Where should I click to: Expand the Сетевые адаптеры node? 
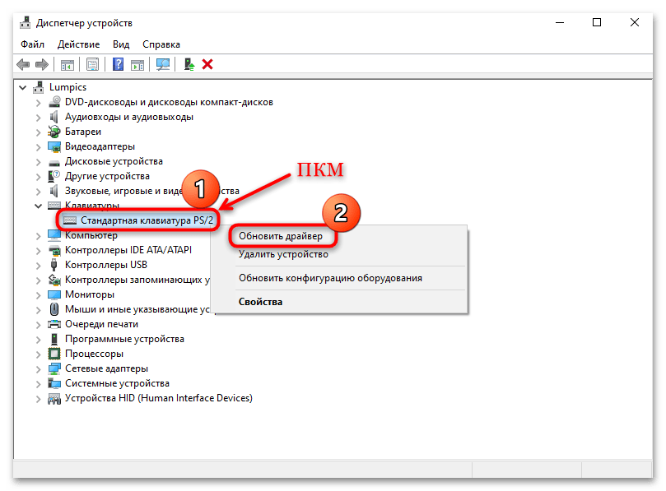[38, 368]
